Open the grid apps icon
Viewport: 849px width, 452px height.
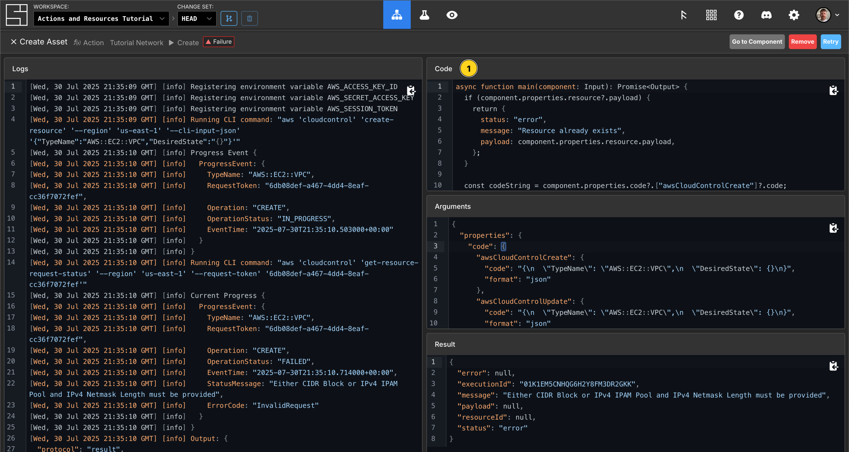(x=711, y=15)
